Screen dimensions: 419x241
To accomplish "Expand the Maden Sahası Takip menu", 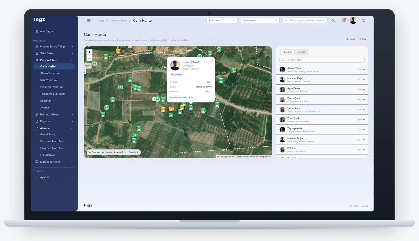I will coord(54,47).
